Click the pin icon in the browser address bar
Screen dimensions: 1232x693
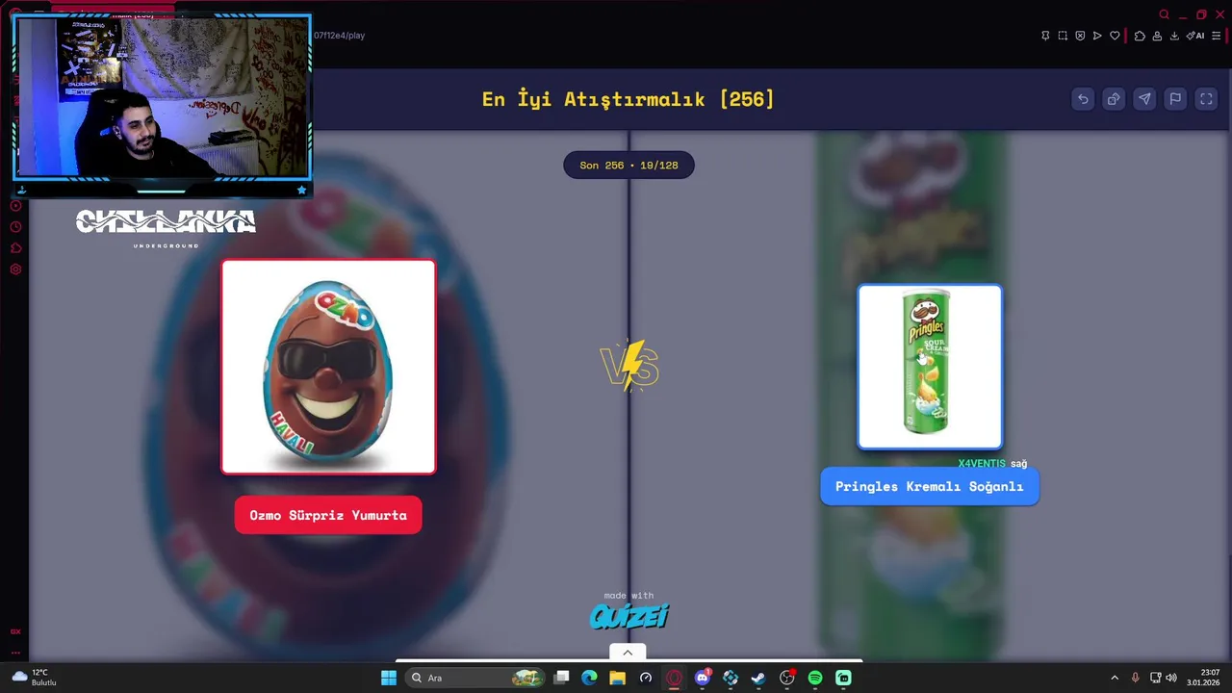pos(1045,36)
